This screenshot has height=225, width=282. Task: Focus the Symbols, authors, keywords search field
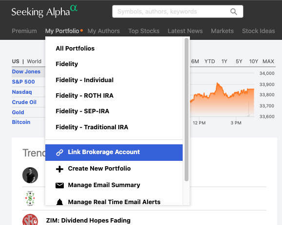(178, 12)
